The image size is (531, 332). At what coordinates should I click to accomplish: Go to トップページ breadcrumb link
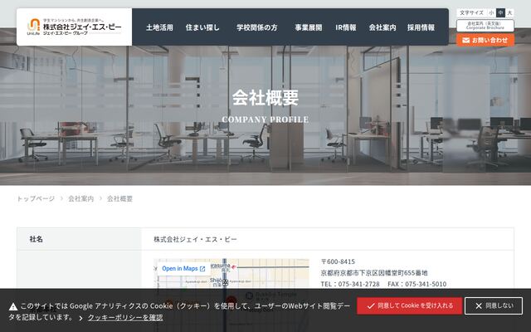click(x=36, y=198)
